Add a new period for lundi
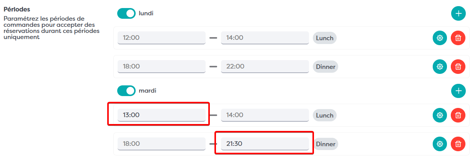This screenshot has width=475, height=160. (x=458, y=14)
